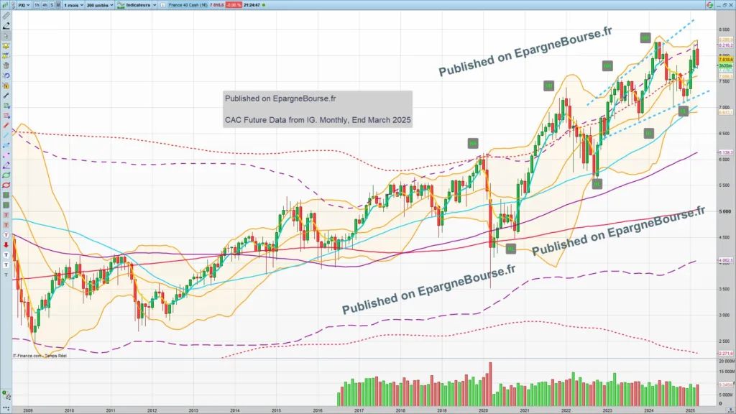The width and height of the screenshot is (736, 414).
Task: Pick the green ellipse drawing tool
Action: tap(6, 175)
